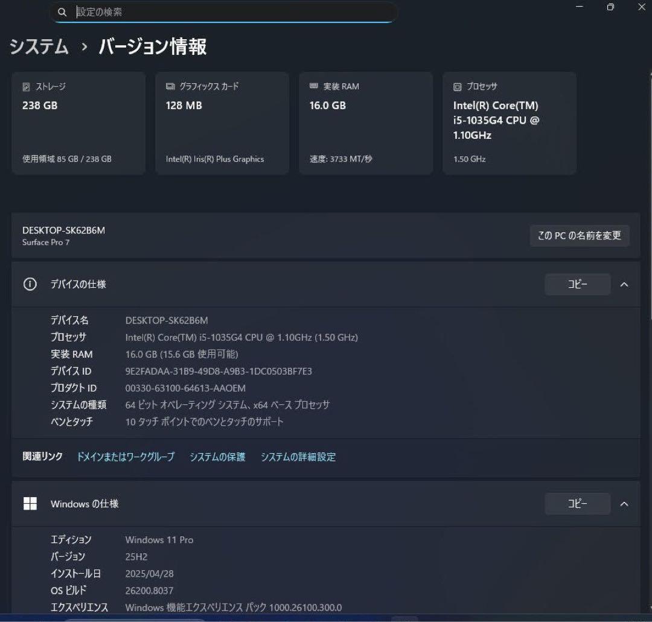
Task: Click the processor chip icon
Action: pyautogui.click(x=457, y=86)
